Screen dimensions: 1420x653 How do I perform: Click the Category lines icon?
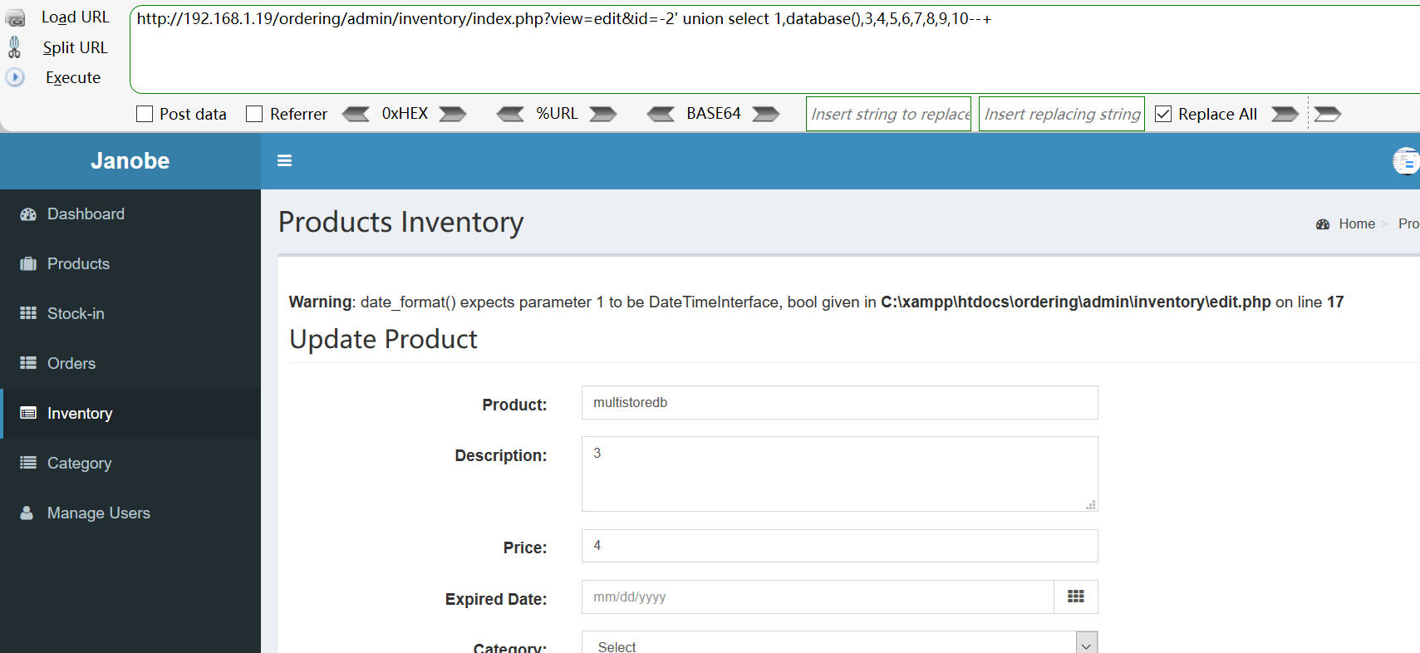point(28,463)
